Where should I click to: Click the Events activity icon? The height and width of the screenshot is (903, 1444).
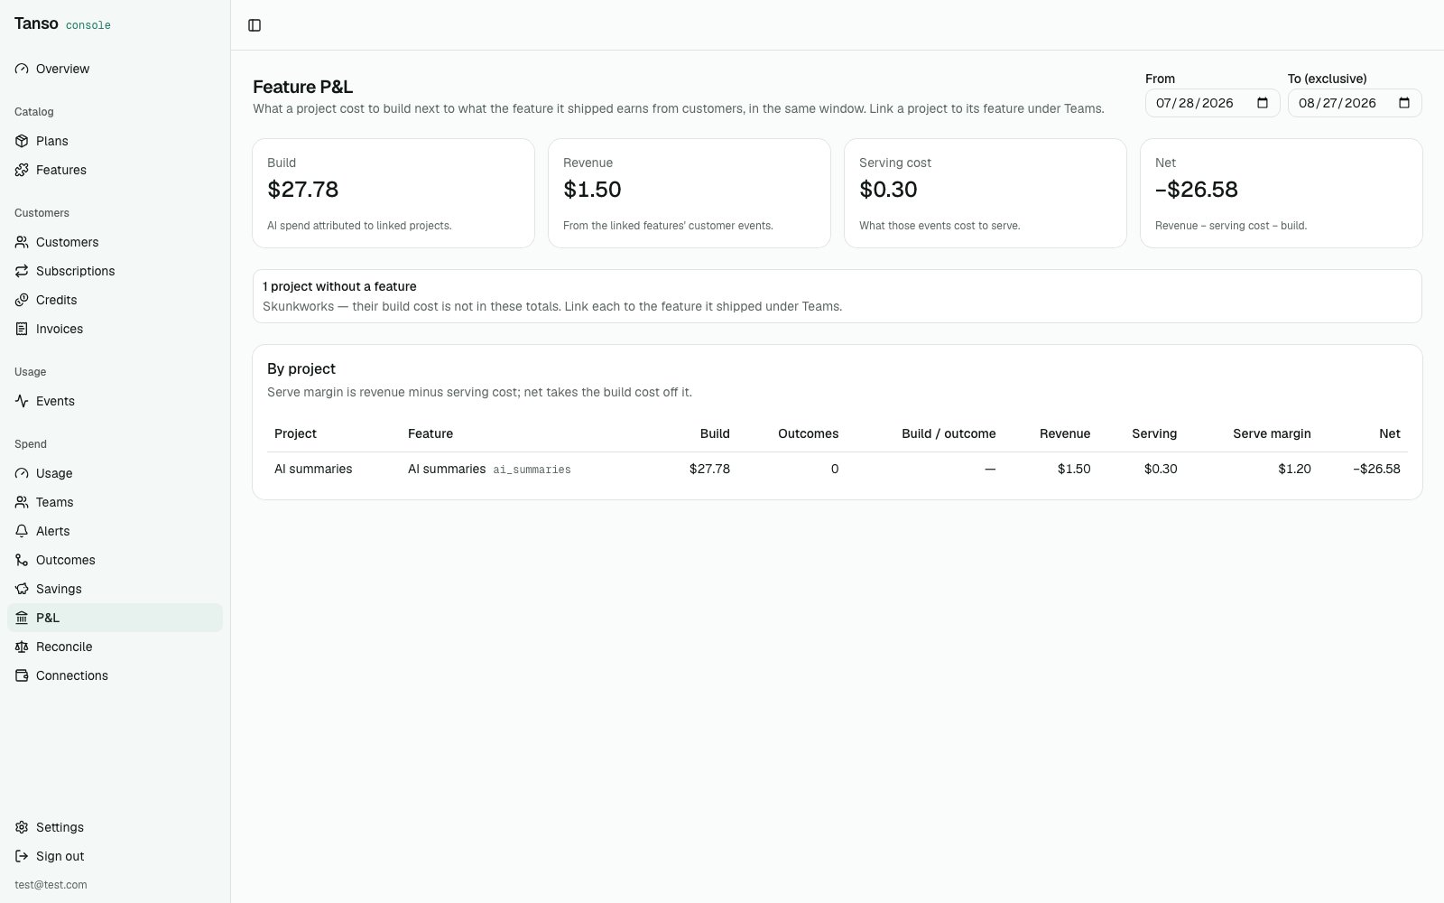point(22,401)
